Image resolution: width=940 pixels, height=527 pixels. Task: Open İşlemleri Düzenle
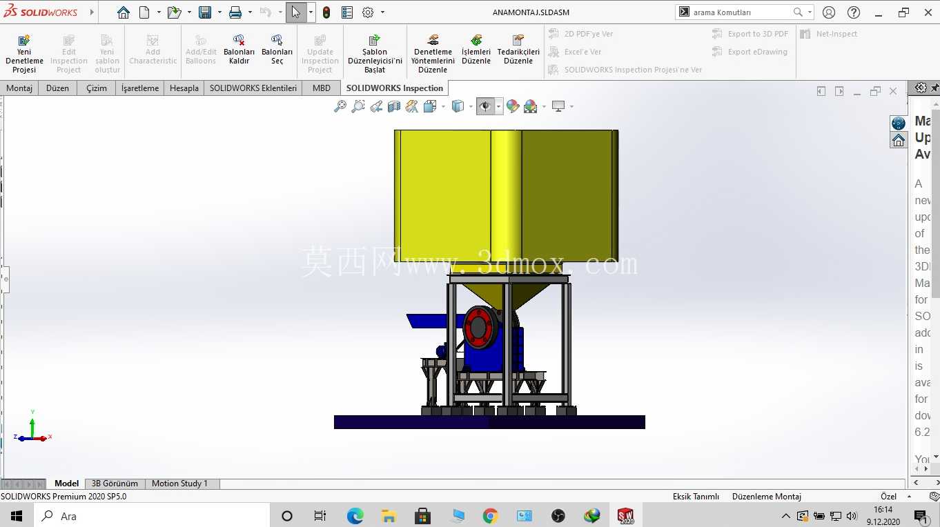coord(476,50)
